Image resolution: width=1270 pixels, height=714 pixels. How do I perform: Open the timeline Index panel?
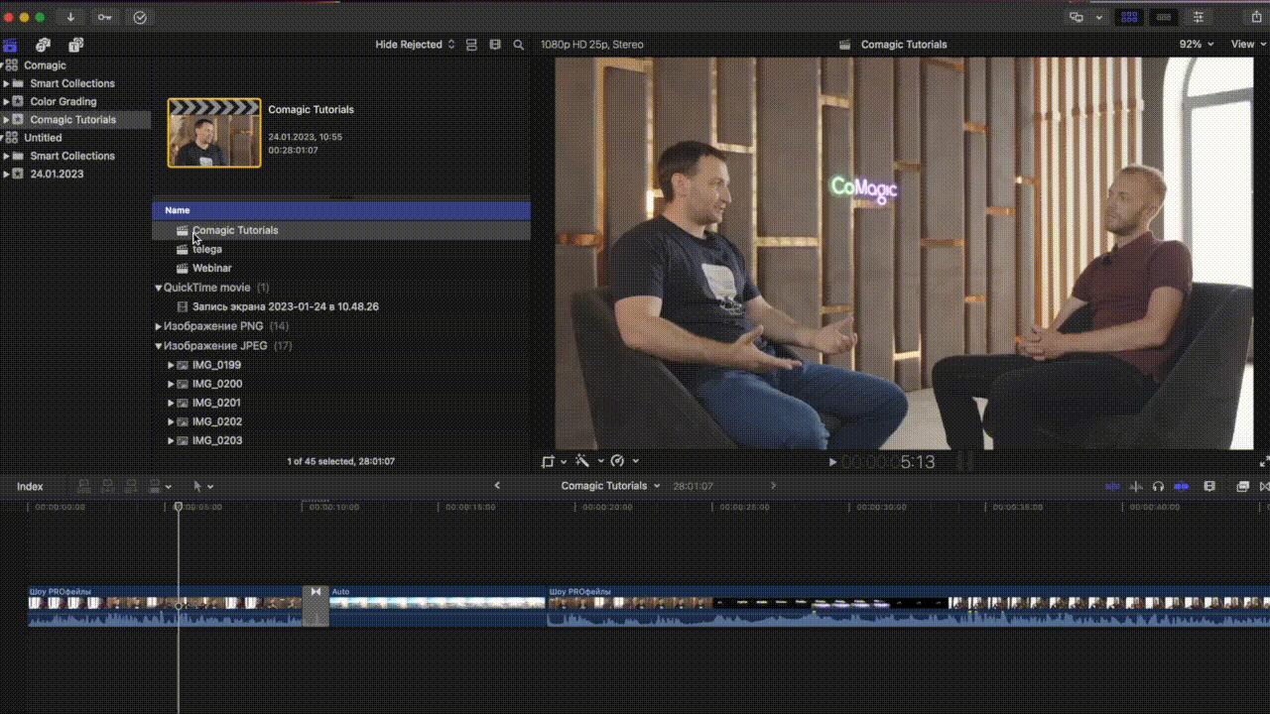click(30, 487)
